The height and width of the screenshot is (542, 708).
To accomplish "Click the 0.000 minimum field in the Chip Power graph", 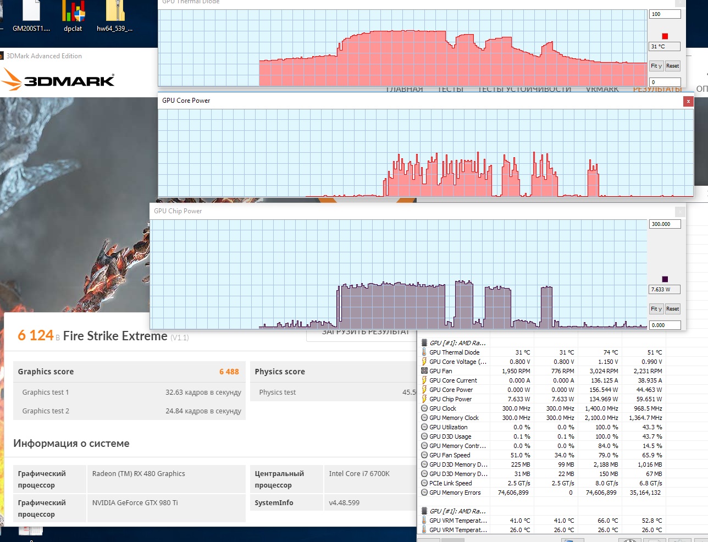I will pyautogui.click(x=665, y=325).
